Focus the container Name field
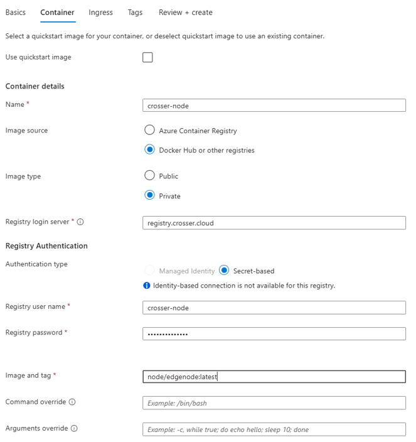 (274, 105)
